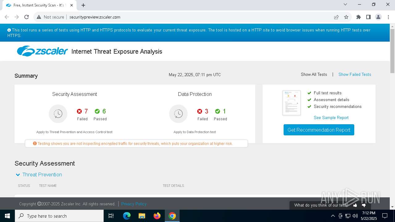Open the tab search dropdown arrow

pyautogui.click(x=345, y=5)
